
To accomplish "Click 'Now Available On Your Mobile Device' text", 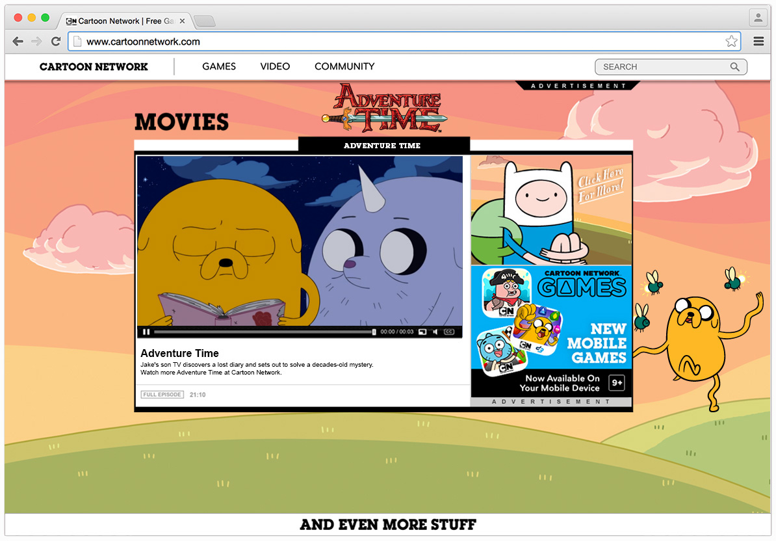I will (x=559, y=383).
